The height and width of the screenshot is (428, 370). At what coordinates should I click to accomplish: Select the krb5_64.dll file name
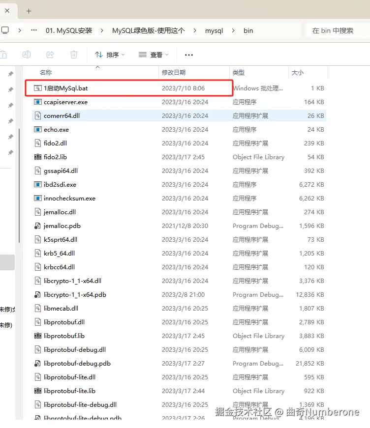(x=59, y=253)
